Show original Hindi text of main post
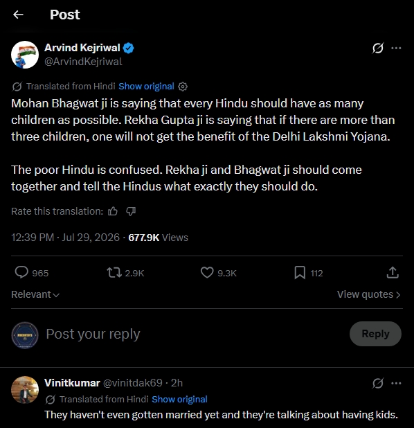Image resolution: width=414 pixels, height=428 pixels. coord(146,87)
